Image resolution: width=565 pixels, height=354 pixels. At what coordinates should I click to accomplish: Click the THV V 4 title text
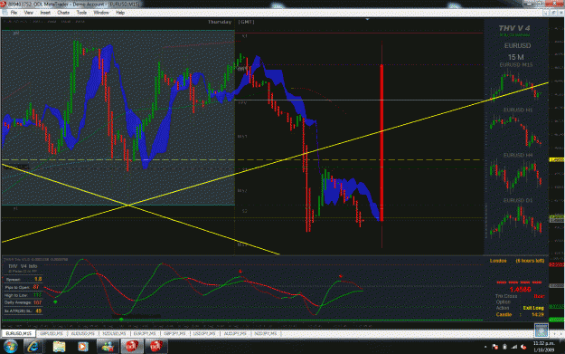coord(514,28)
